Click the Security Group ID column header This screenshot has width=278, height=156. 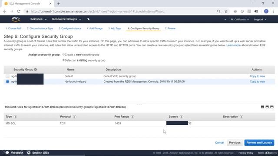click(25, 69)
